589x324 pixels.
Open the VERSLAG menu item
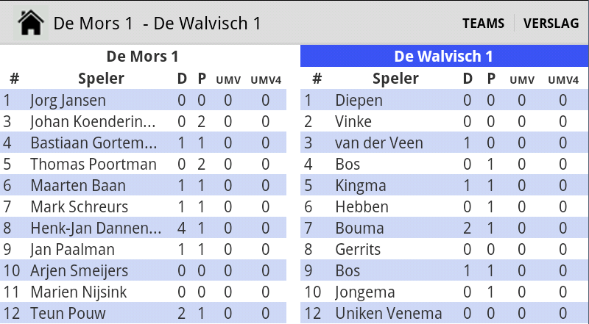(551, 24)
